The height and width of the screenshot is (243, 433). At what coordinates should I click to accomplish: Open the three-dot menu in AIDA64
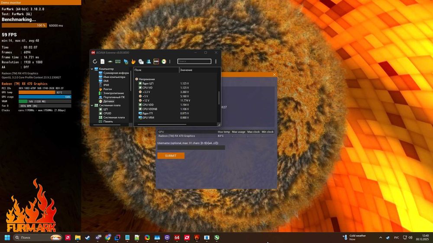click(x=216, y=61)
